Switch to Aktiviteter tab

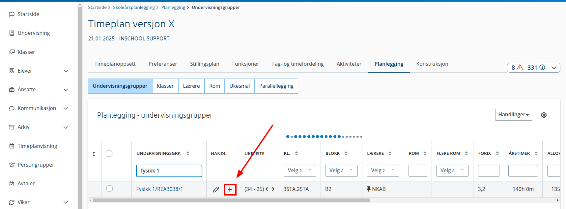[349, 64]
